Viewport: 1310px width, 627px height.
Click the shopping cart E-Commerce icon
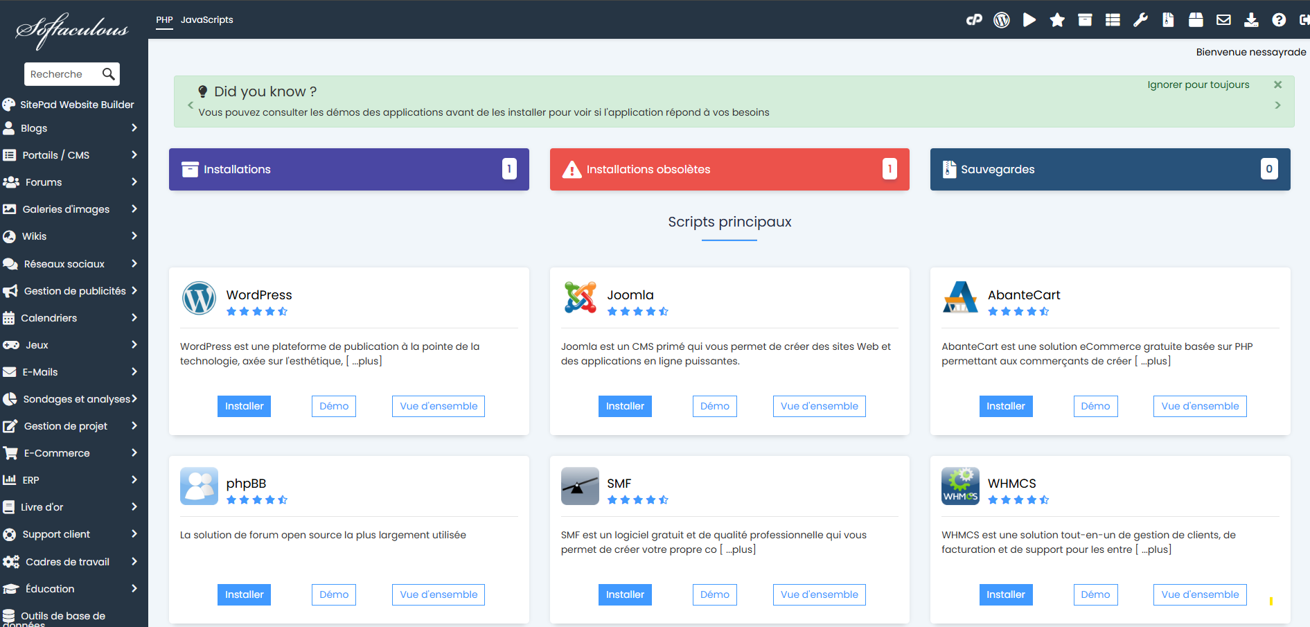click(10, 453)
